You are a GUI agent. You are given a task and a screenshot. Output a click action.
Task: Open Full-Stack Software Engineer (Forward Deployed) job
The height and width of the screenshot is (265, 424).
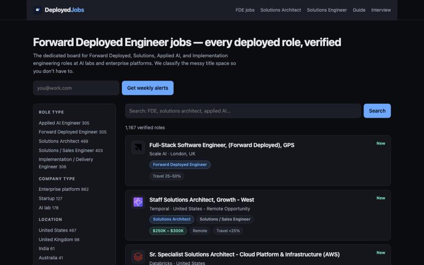[222, 145]
